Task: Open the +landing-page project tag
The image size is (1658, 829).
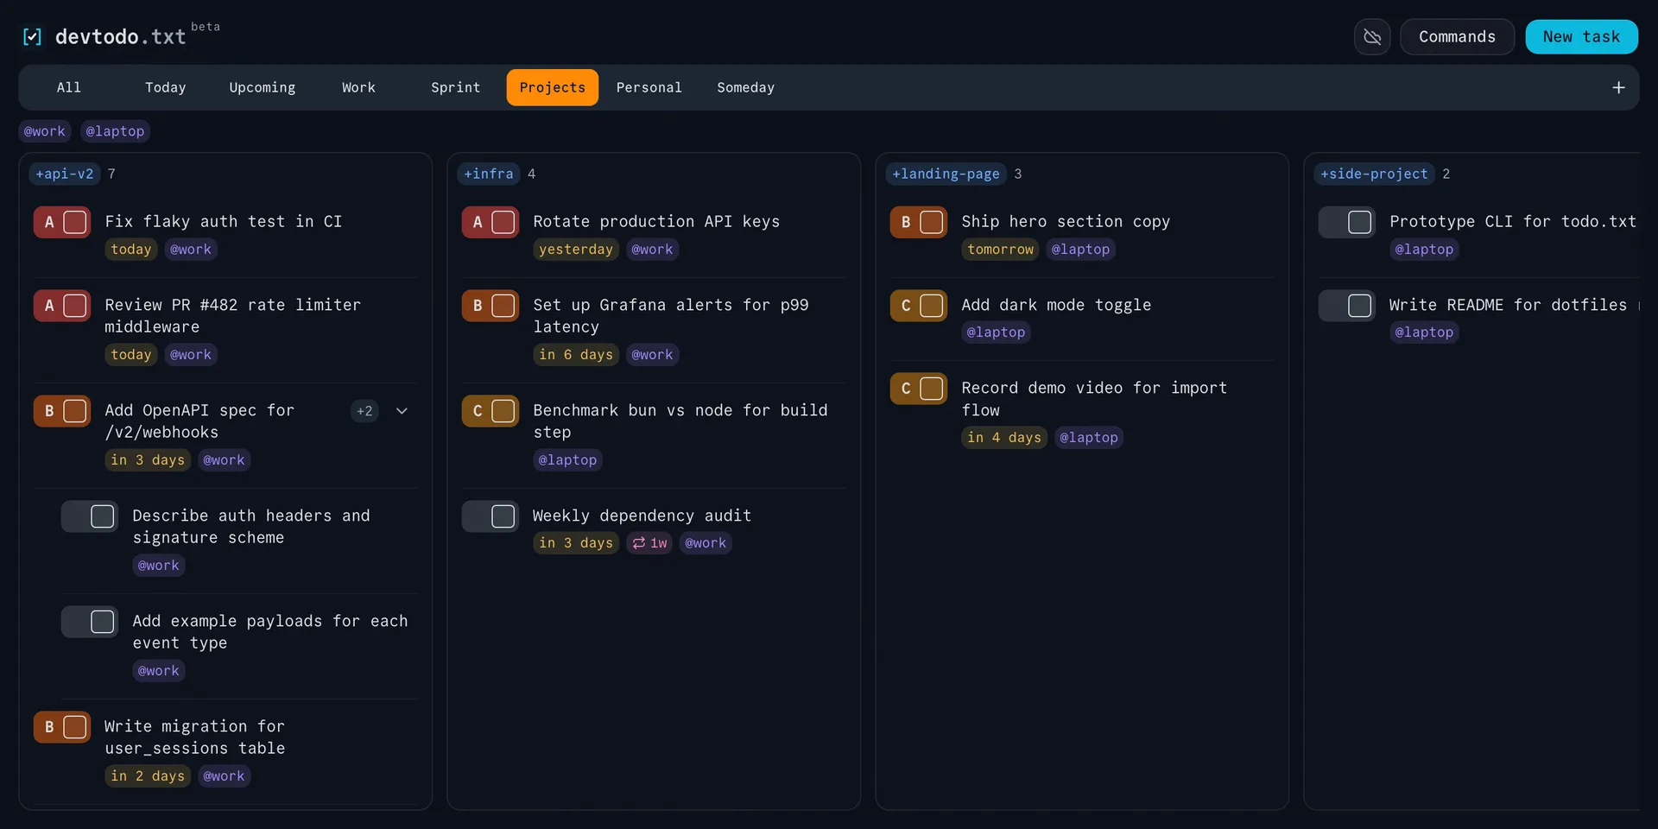Action: click(x=946, y=174)
